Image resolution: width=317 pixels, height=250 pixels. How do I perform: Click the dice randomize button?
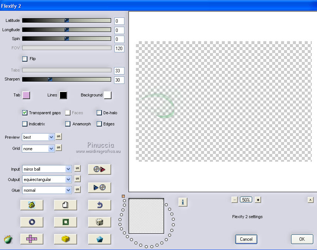[x=100, y=222]
